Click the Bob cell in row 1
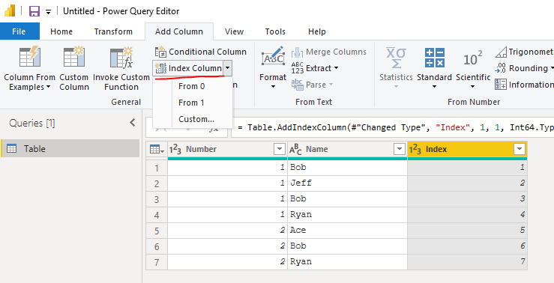 click(x=347, y=168)
